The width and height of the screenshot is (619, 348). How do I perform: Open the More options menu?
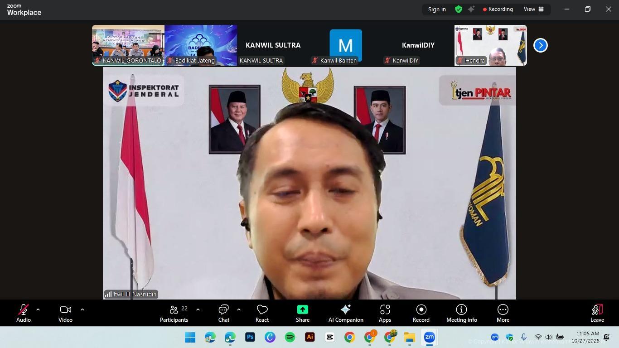pos(503,313)
